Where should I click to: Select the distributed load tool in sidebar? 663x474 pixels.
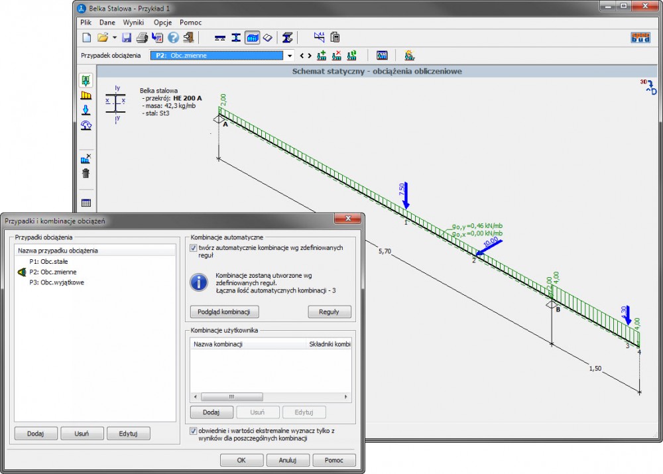[86, 95]
